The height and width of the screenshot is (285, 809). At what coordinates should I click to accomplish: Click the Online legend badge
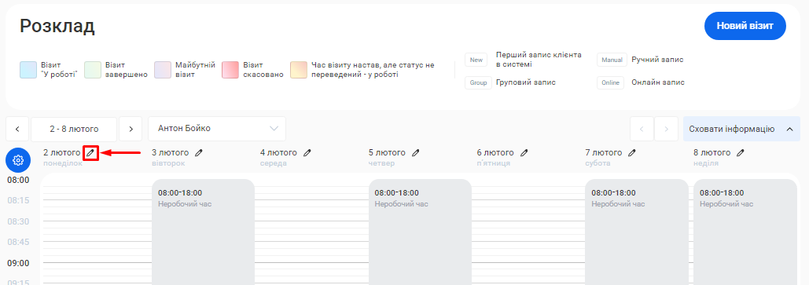pos(610,83)
